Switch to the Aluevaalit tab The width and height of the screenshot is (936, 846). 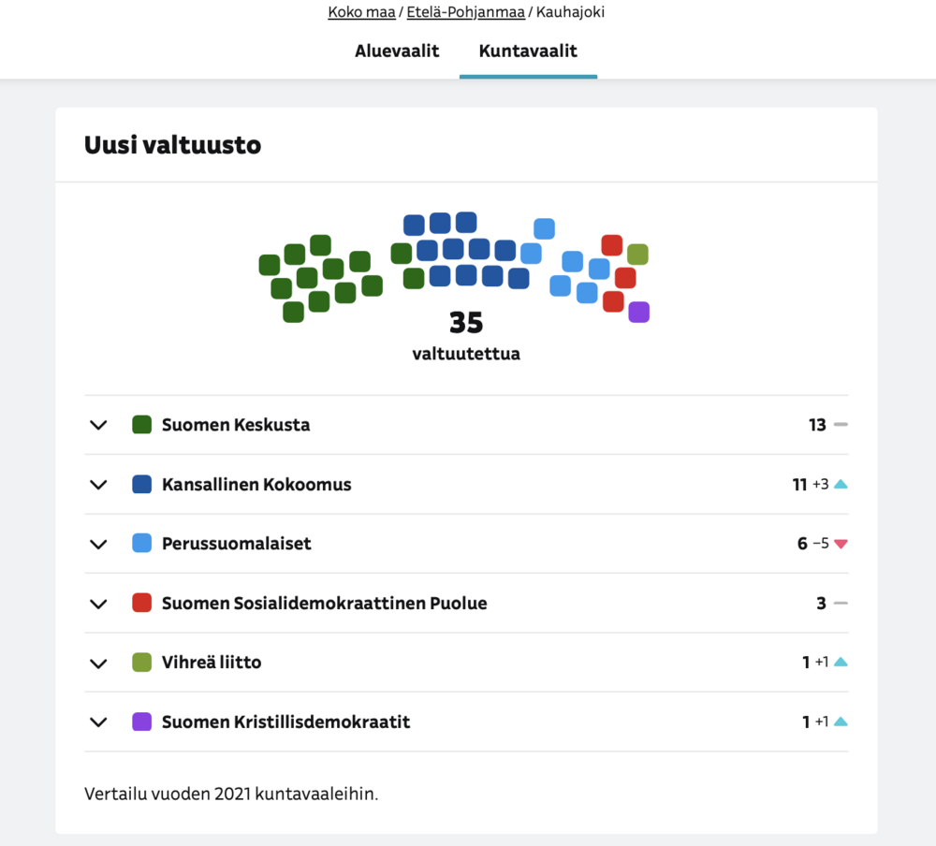pyautogui.click(x=397, y=51)
